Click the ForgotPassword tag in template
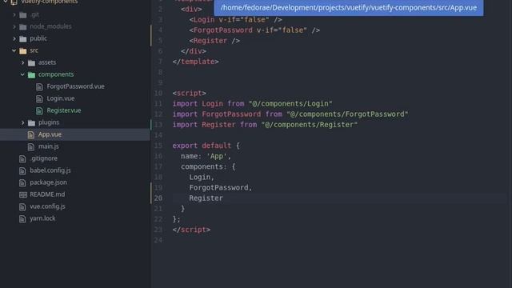This screenshot has height=288, width=512. point(223,30)
